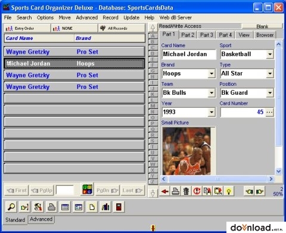Open the Type dropdown showing All Star

pyautogui.click(x=270, y=73)
